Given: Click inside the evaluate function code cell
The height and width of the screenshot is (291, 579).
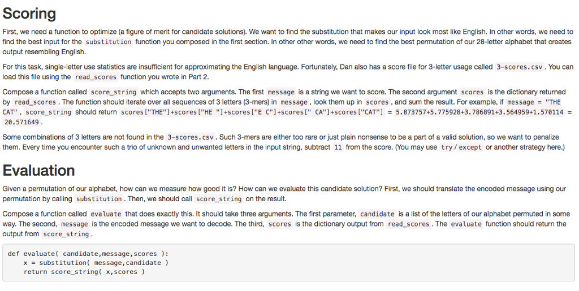Looking at the screenshot, I should [x=288, y=263].
